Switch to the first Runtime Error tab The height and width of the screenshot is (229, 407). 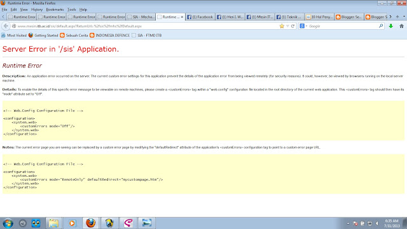coord(22,17)
